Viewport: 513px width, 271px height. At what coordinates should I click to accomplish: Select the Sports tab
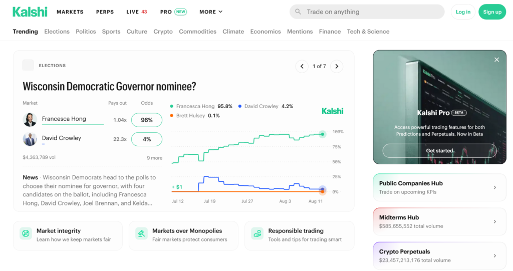click(111, 32)
